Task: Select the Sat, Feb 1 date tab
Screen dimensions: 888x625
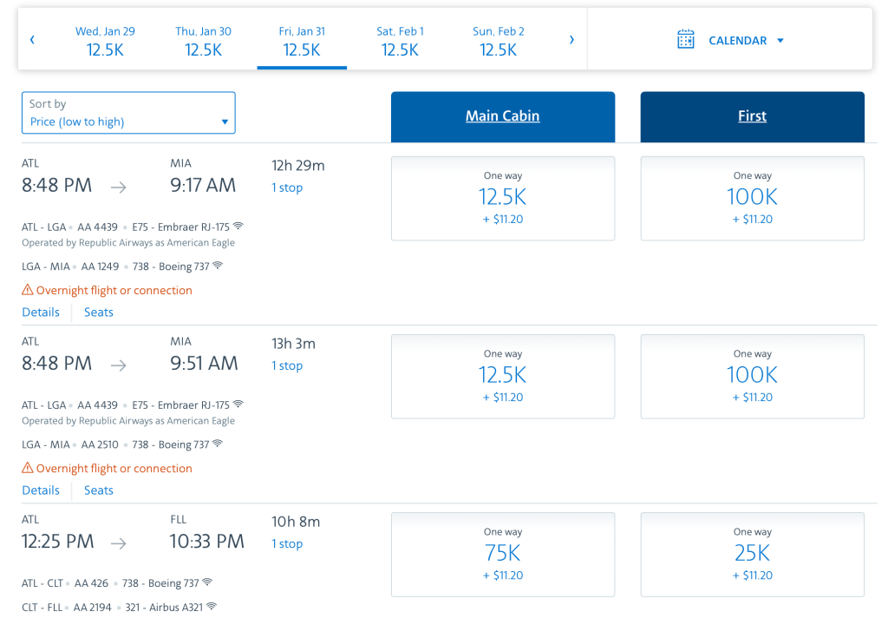Action: click(400, 41)
